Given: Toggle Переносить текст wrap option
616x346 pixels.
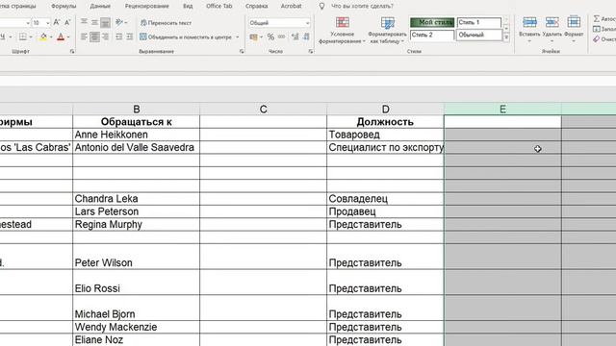Looking at the screenshot, I should (166, 23).
